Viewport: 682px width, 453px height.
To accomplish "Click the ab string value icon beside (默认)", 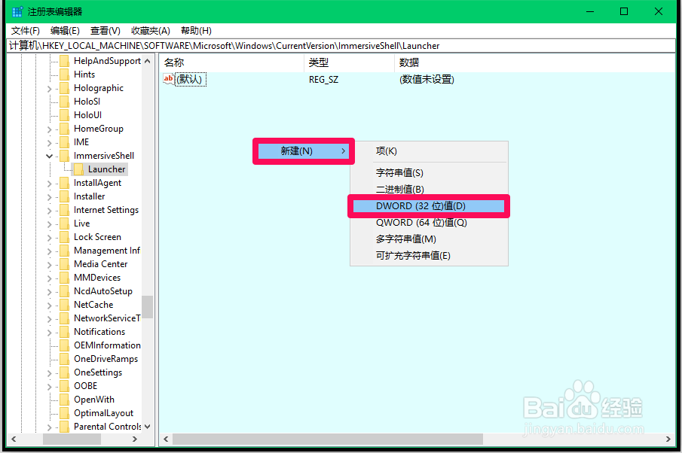I will (169, 79).
